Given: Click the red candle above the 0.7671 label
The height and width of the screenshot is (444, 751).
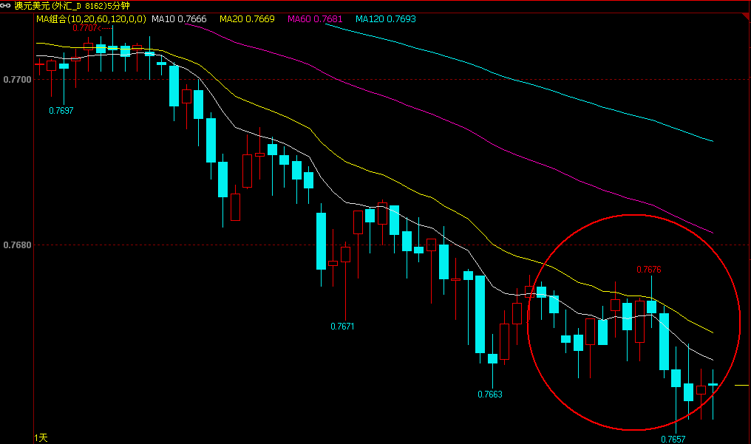Looking at the screenshot, I should tap(345, 254).
